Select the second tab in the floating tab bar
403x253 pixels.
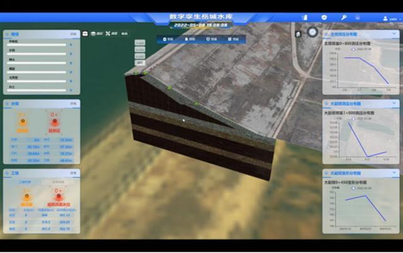coord(190,39)
